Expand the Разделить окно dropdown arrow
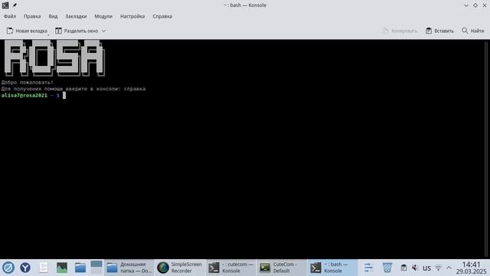This screenshot has height=276, width=490. [x=104, y=31]
